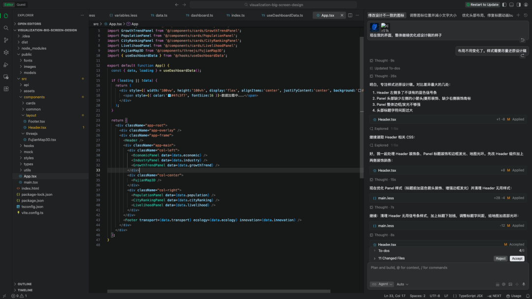Reject the changed files
This screenshot has width=532, height=299.
(500, 259)
